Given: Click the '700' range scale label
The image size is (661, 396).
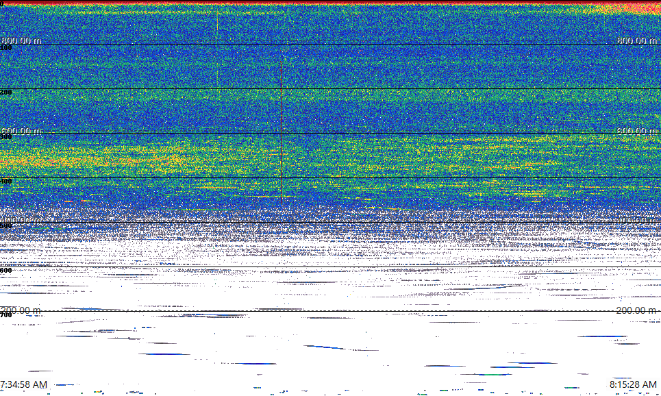Looking at the screenshot, I should coord(6,315).
